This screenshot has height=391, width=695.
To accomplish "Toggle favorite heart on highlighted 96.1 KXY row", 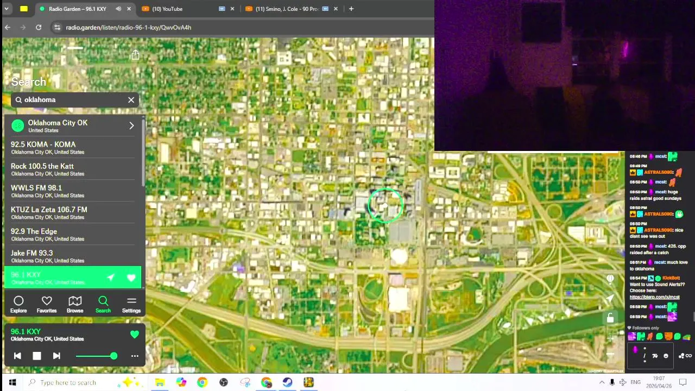I will 131,278.
